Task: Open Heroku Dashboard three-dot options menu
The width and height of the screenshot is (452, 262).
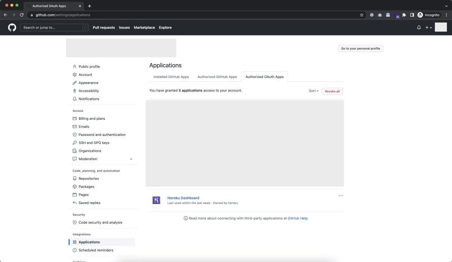Action: (341, 196)
